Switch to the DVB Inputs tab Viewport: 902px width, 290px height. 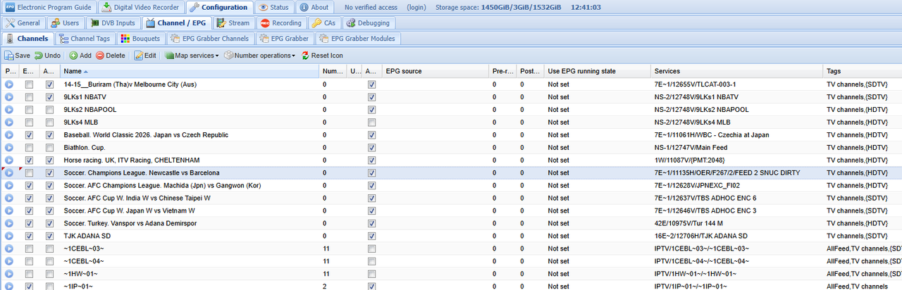pos(113,23)
